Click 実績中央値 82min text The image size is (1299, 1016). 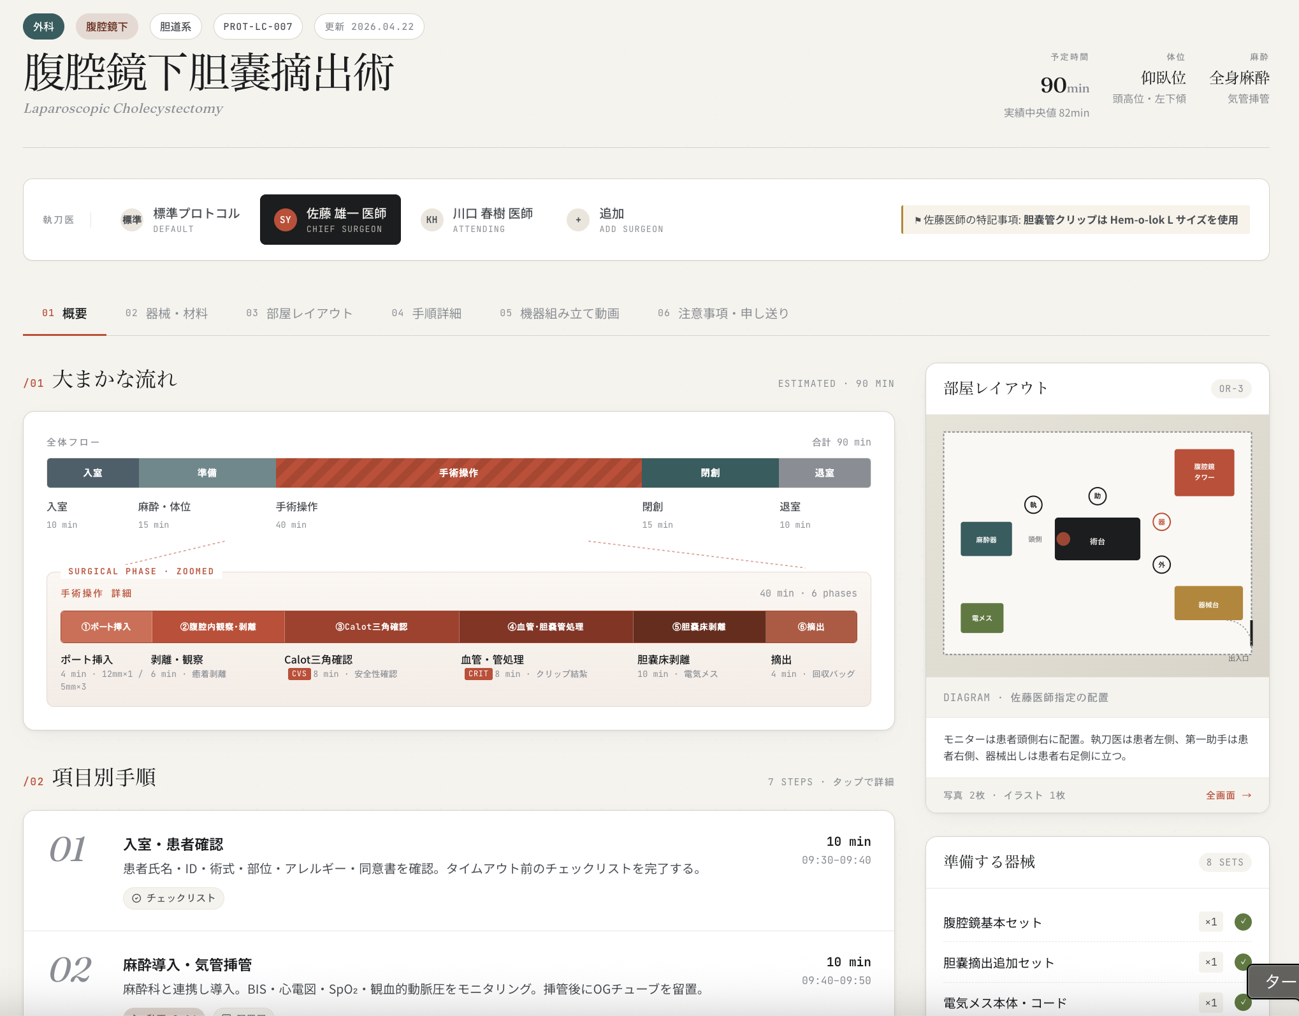click(1046, 113)
